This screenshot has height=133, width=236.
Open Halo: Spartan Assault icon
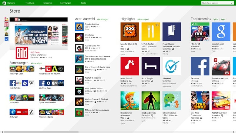79,91
